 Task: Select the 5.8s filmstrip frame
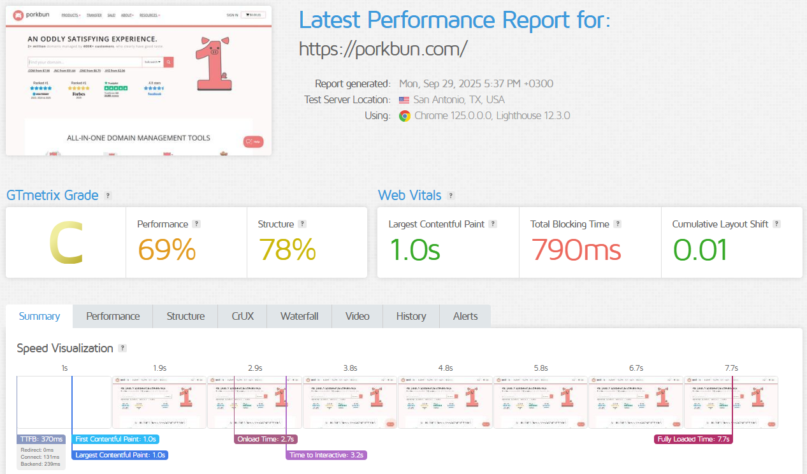[541, 402]
